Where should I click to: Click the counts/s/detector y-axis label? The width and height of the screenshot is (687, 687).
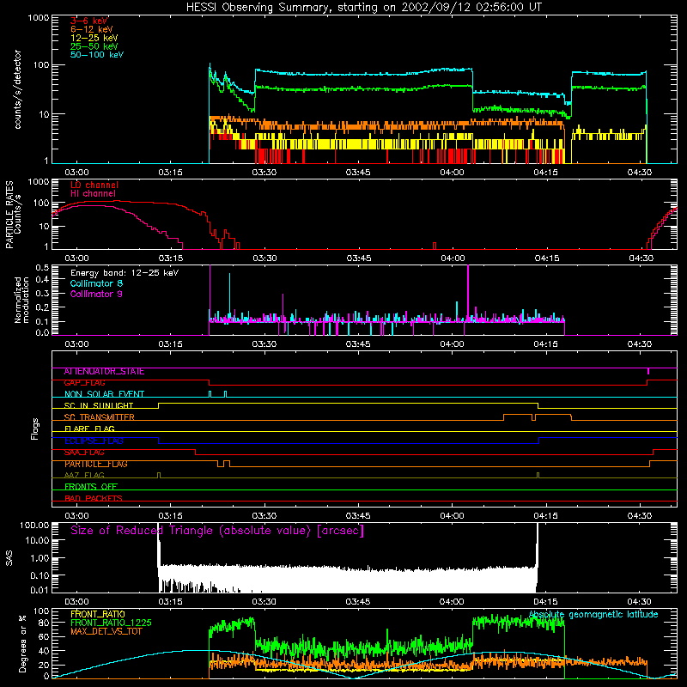click(18, 89)
